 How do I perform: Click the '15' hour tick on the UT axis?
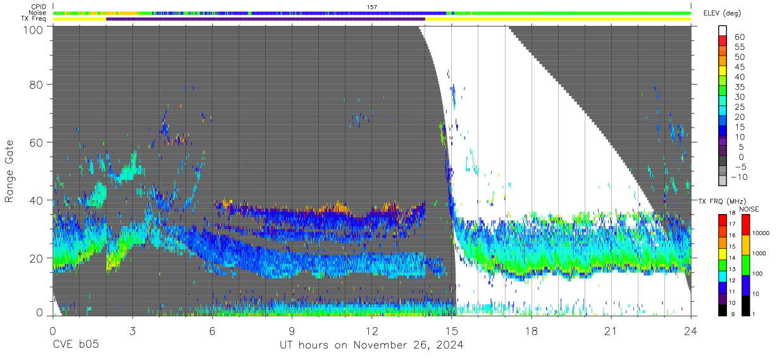[x=451, y=330]
